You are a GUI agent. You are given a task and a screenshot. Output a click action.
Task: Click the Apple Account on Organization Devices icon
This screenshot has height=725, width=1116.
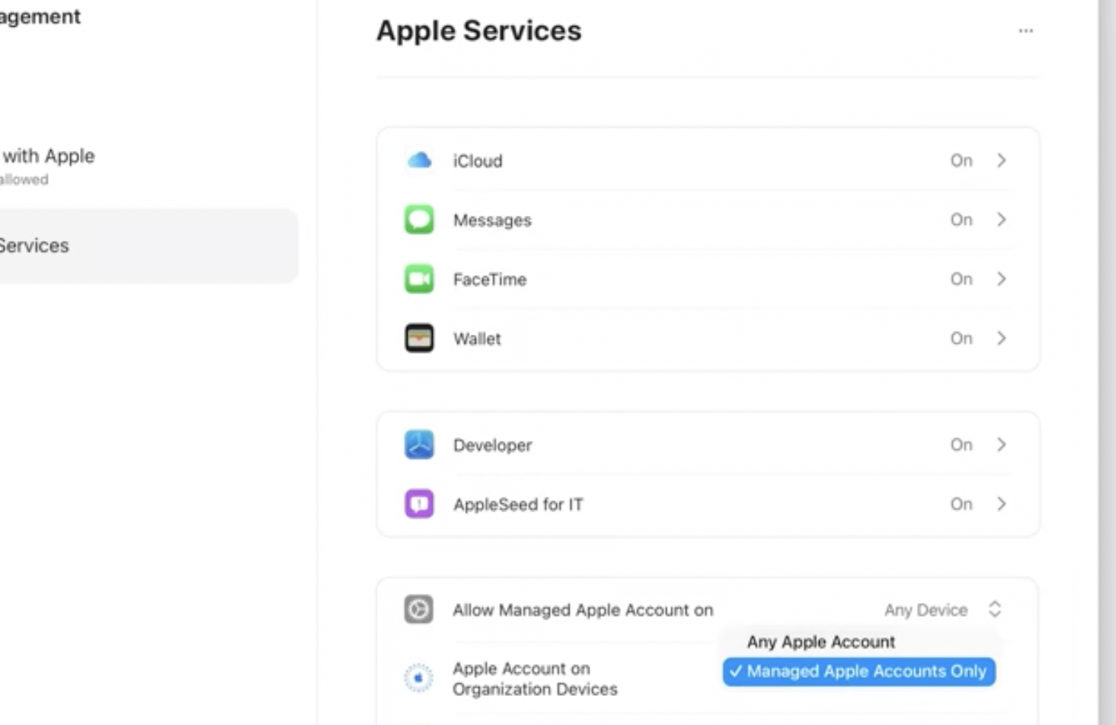click(x=418, y=678)
